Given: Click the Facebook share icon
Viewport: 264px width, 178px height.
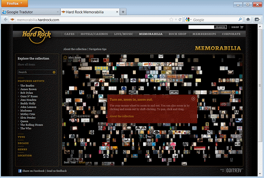Looking at the screenshot, I should pos(20,171).
